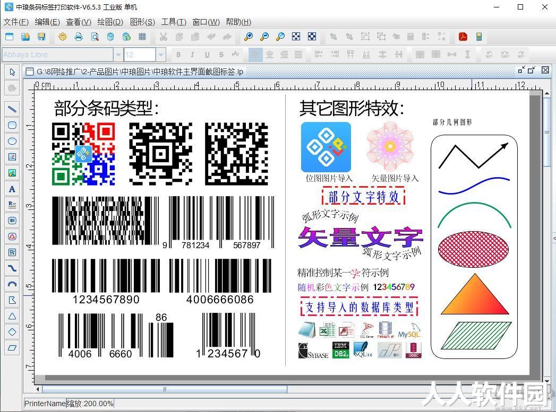Select the QR code drawing tool

coord(12,252)
